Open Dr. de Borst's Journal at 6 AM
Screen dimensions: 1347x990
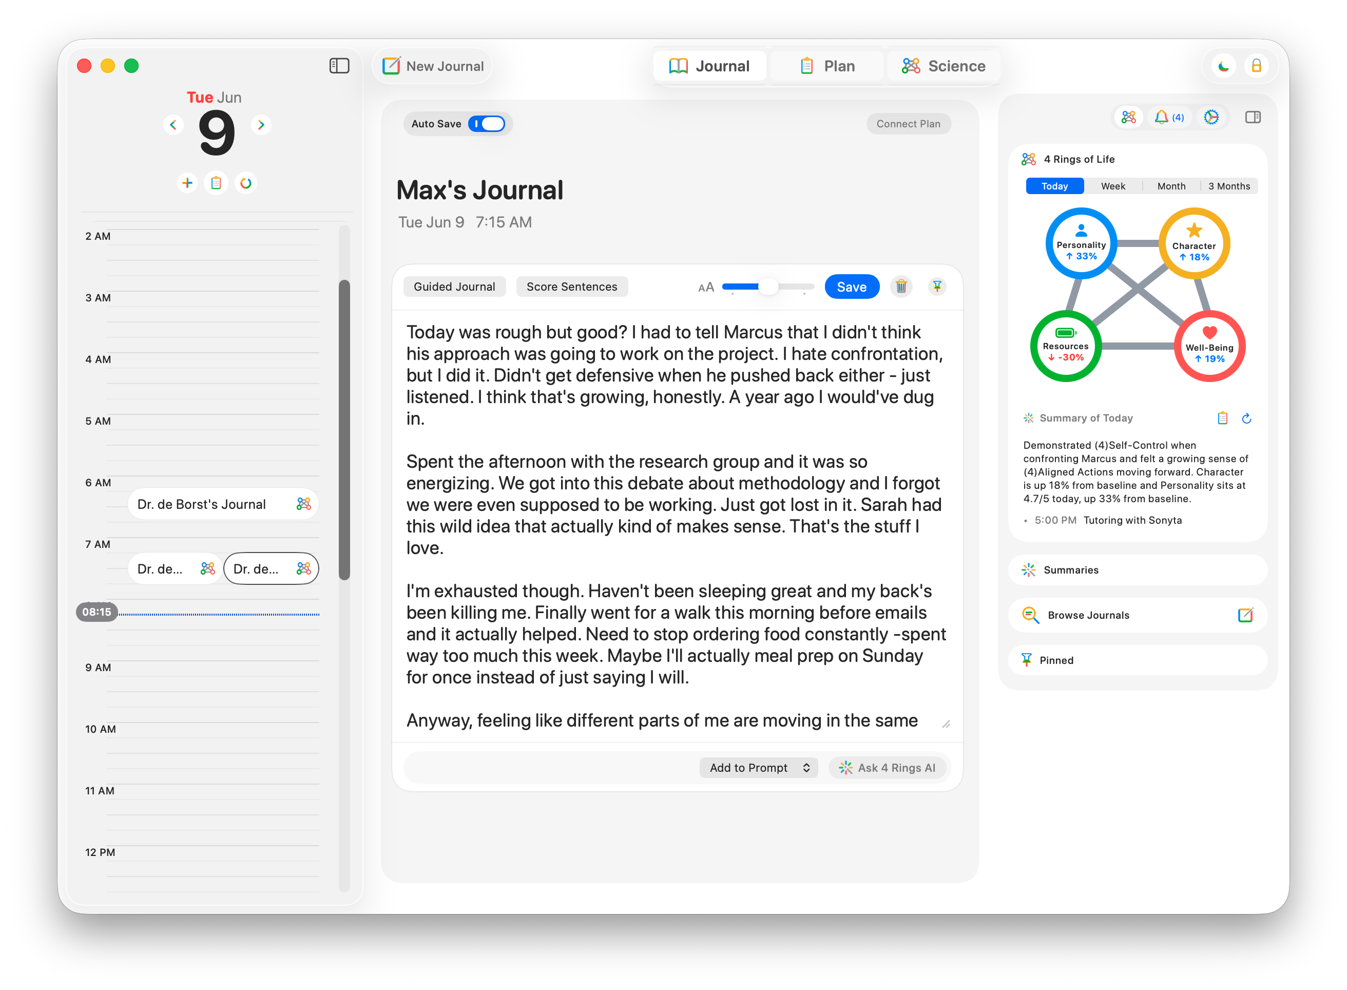point(223,504)
